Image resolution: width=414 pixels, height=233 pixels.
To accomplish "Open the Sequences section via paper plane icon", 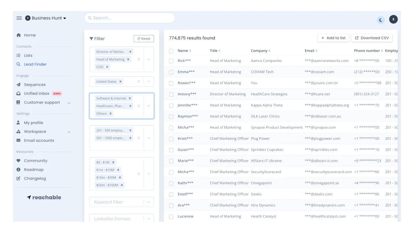I will (18, 84).
